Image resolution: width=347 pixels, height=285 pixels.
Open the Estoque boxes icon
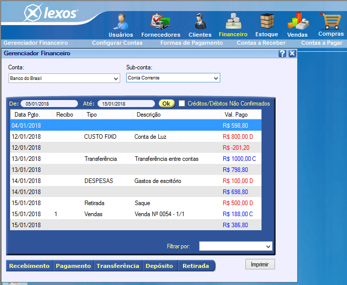267,21
